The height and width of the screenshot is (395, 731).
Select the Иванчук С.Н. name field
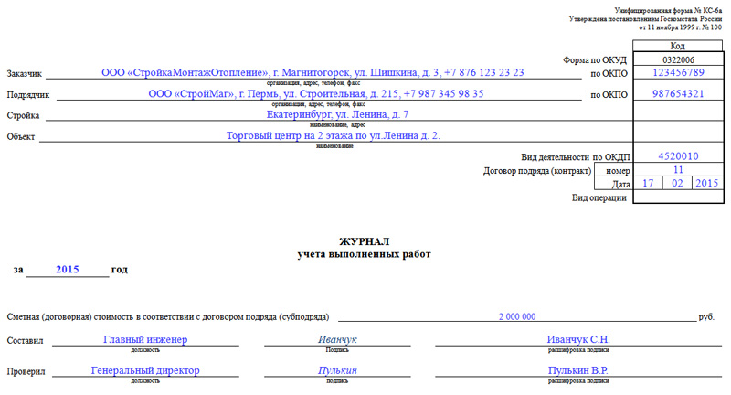tap(578, 340)
